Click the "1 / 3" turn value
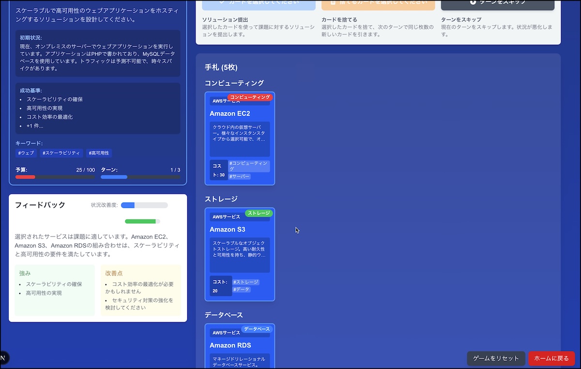 pos(175,170)
